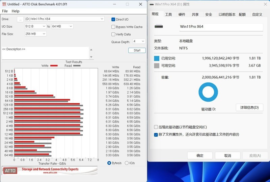This screenshot has width=270, height=182.
Task: Switch to the 以前的版本 tab
Action: [227, 15]
